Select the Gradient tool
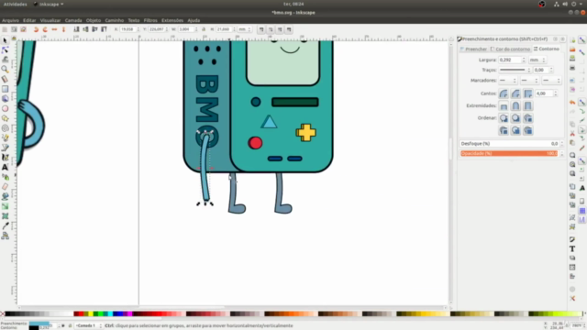The height and width of the screenshot is (330, 587). pos(5,206)
